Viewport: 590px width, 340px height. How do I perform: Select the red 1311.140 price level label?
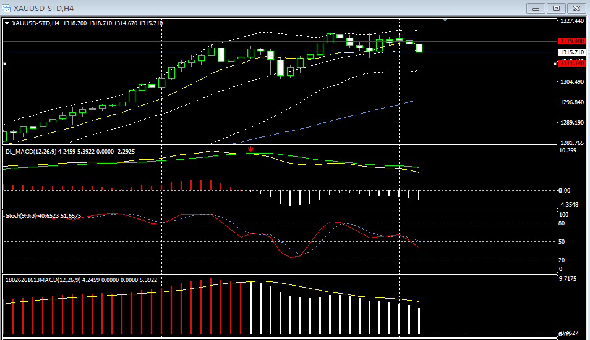[571, 64]
